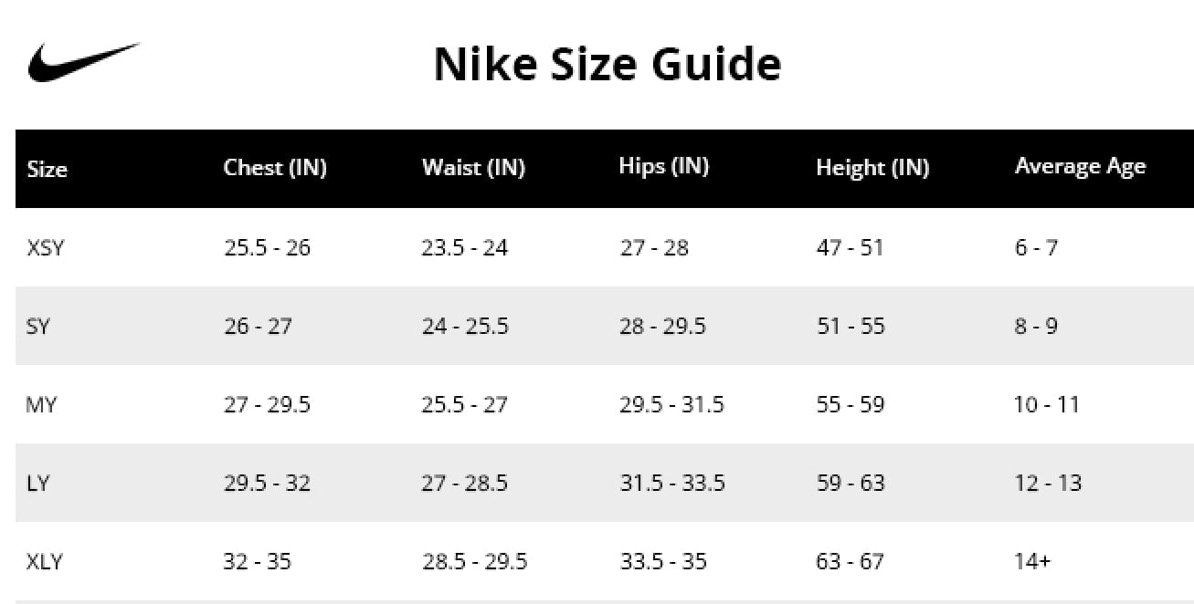
Task: Click the Size column header
Action: point(48,169)
